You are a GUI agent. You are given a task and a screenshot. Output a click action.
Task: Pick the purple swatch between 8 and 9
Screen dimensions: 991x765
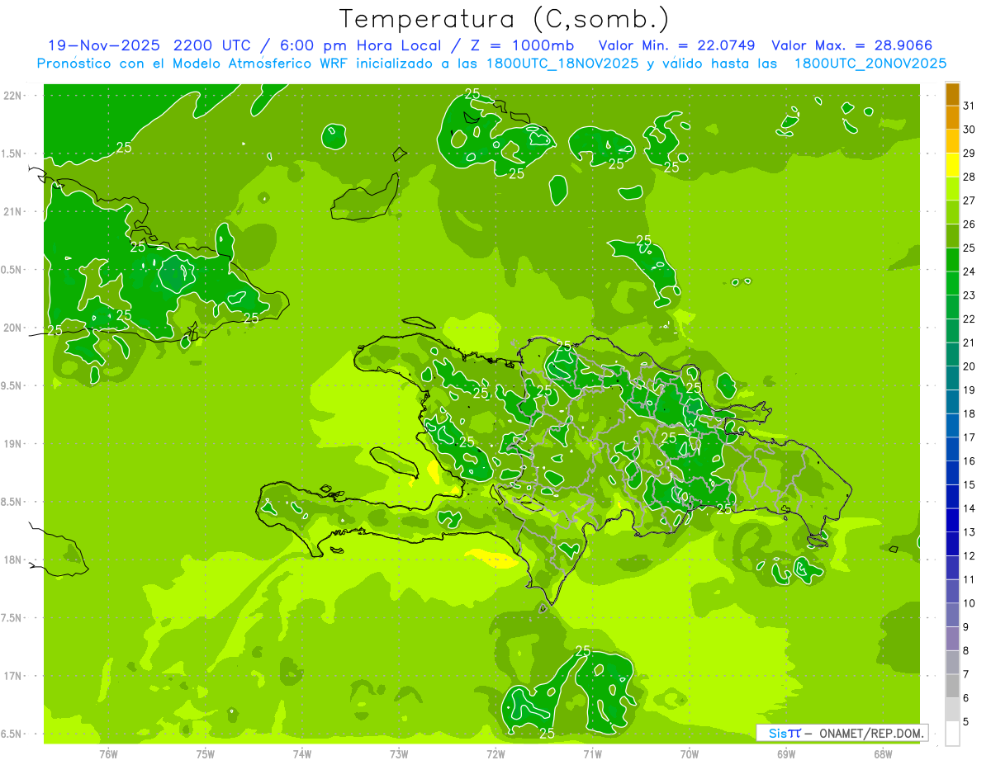click(952, 639)
